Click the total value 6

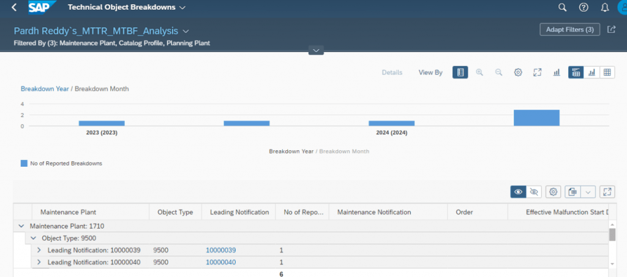(282, 274)
